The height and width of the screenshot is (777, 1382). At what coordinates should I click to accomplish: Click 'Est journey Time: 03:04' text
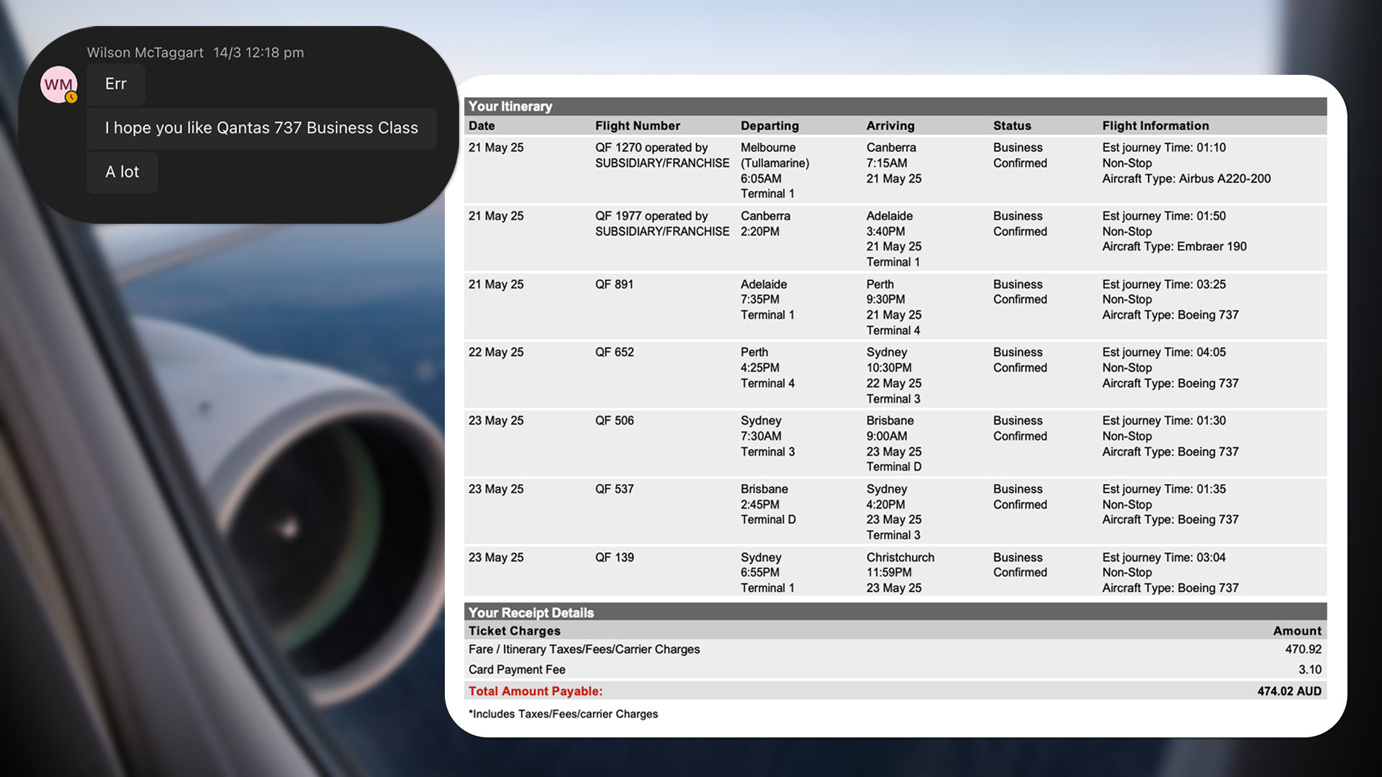(1163, 558)
